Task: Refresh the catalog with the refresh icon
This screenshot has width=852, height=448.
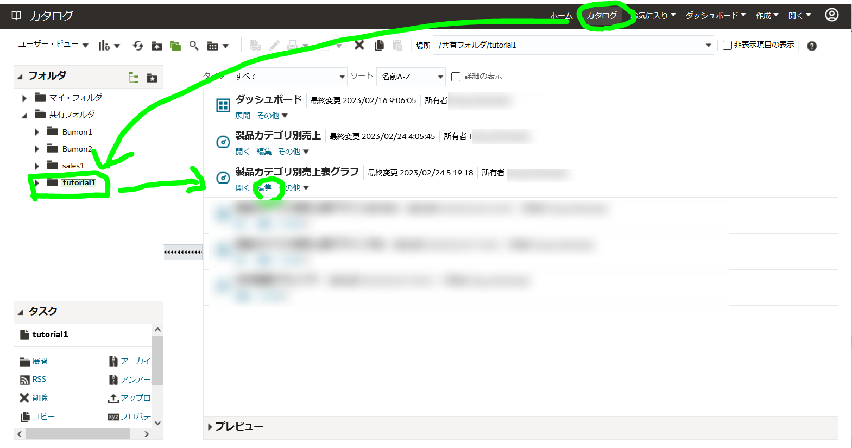Action: pyautogui.click(x=138, y=46)
